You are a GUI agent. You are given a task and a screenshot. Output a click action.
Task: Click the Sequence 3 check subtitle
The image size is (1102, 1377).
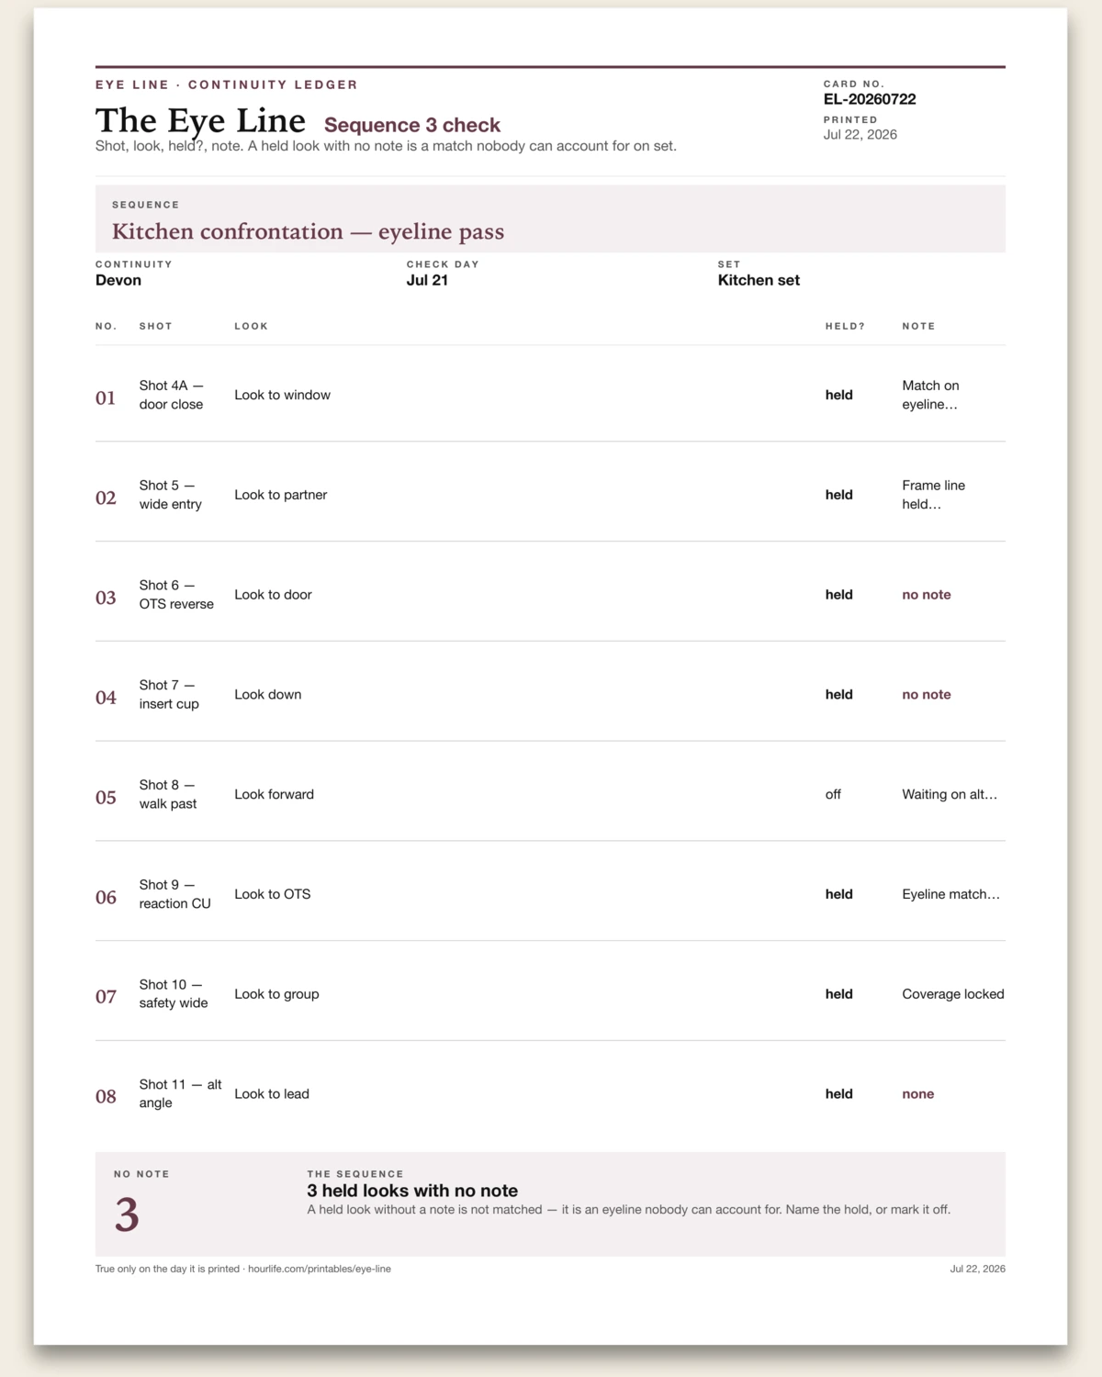[412, 125]
